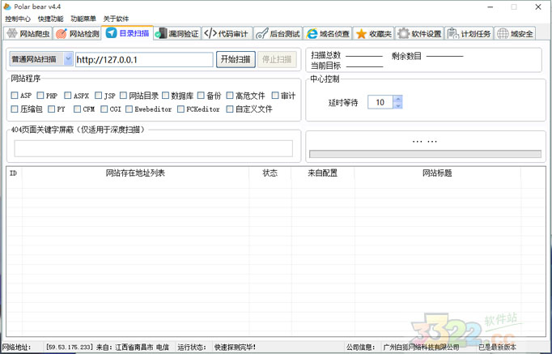
Task: Tick the 数据库 checkbox
Action: [x=165, y=96]
